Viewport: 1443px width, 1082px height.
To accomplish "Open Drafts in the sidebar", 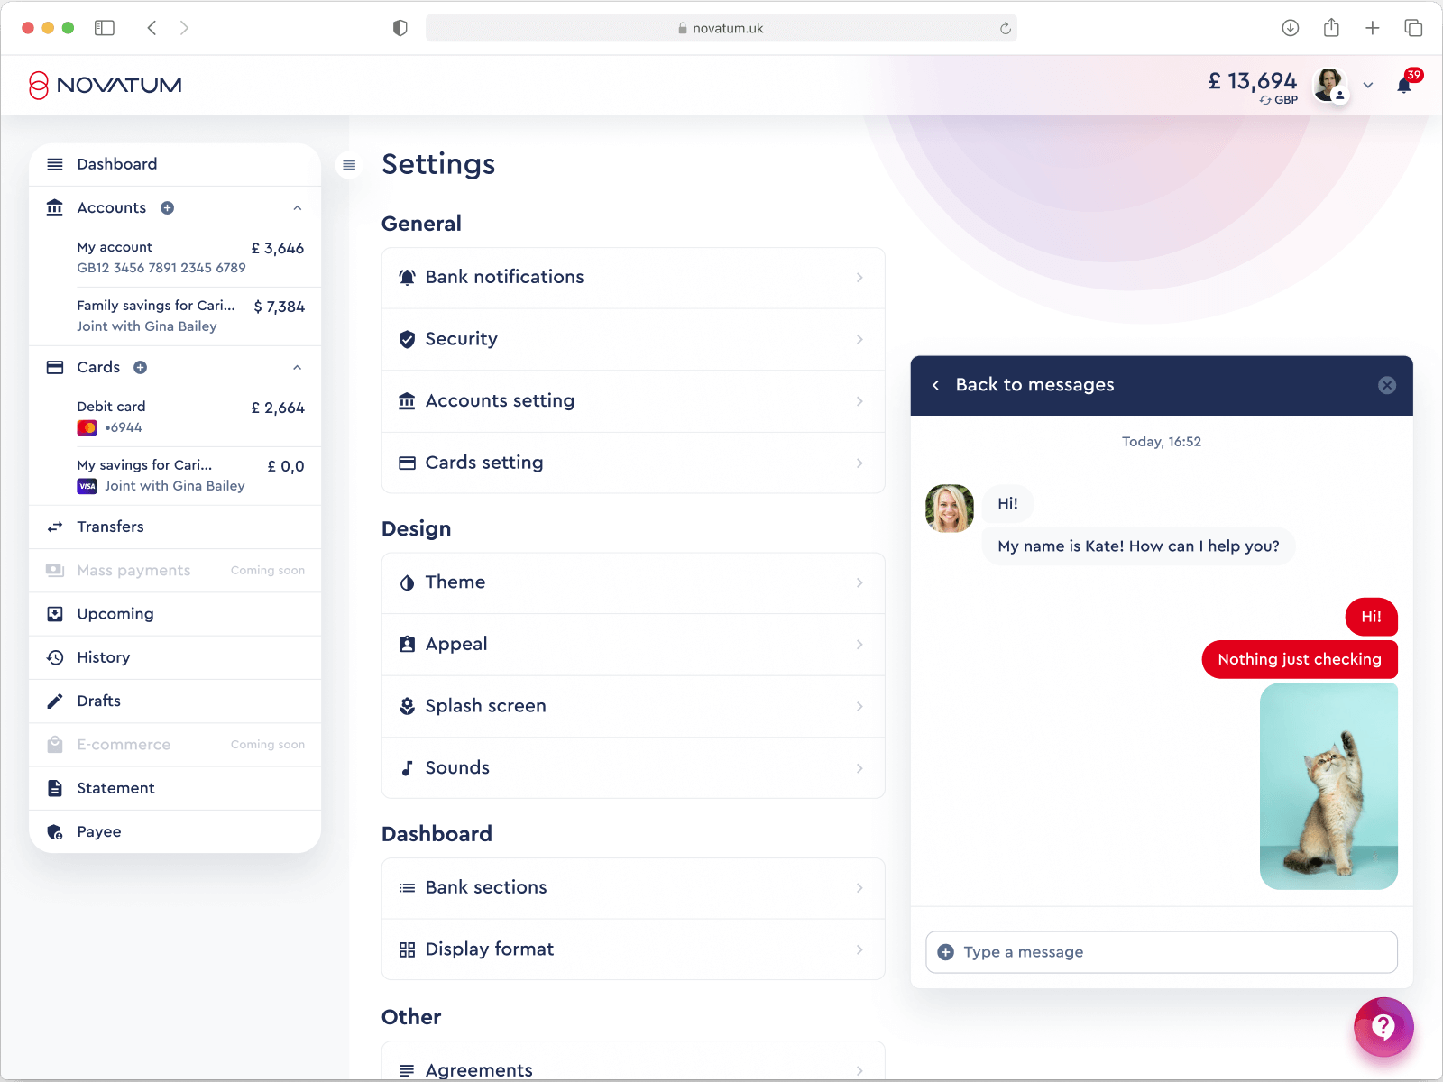I will [x=175, y=701].
